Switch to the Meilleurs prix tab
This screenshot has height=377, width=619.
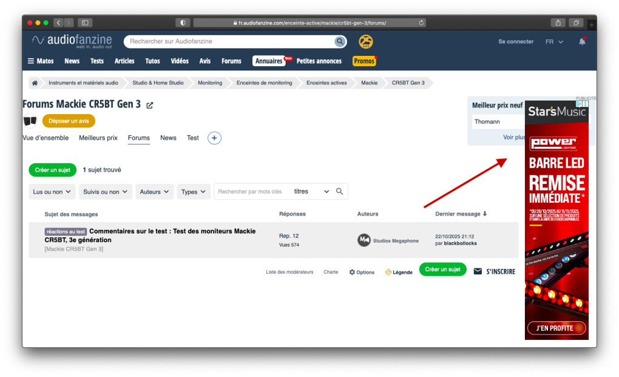click(98, 138)
